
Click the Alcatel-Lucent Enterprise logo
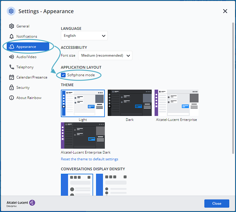click(21, 204)
